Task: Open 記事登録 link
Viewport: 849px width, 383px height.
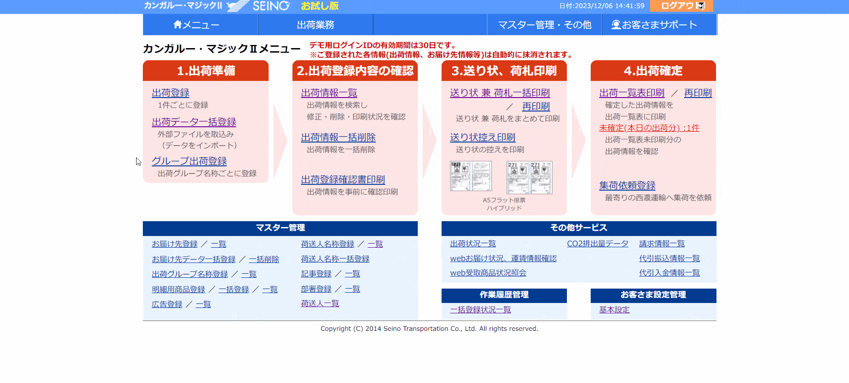Action: pos(316,273)
